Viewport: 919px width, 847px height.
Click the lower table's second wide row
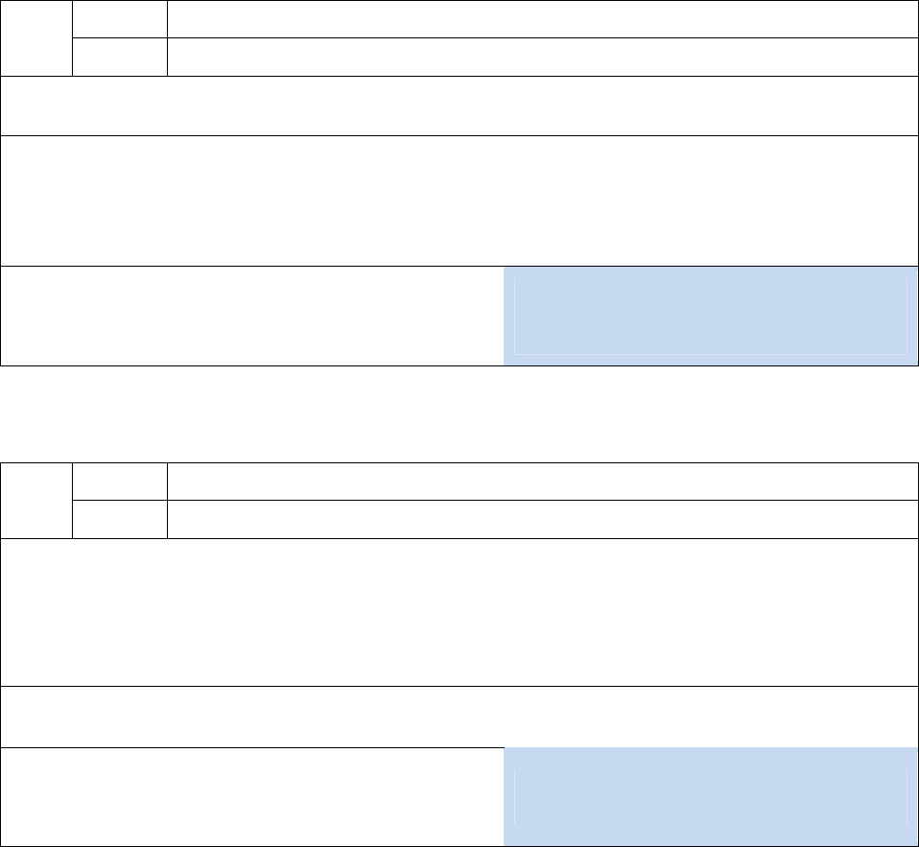click(x=542, y=519)
